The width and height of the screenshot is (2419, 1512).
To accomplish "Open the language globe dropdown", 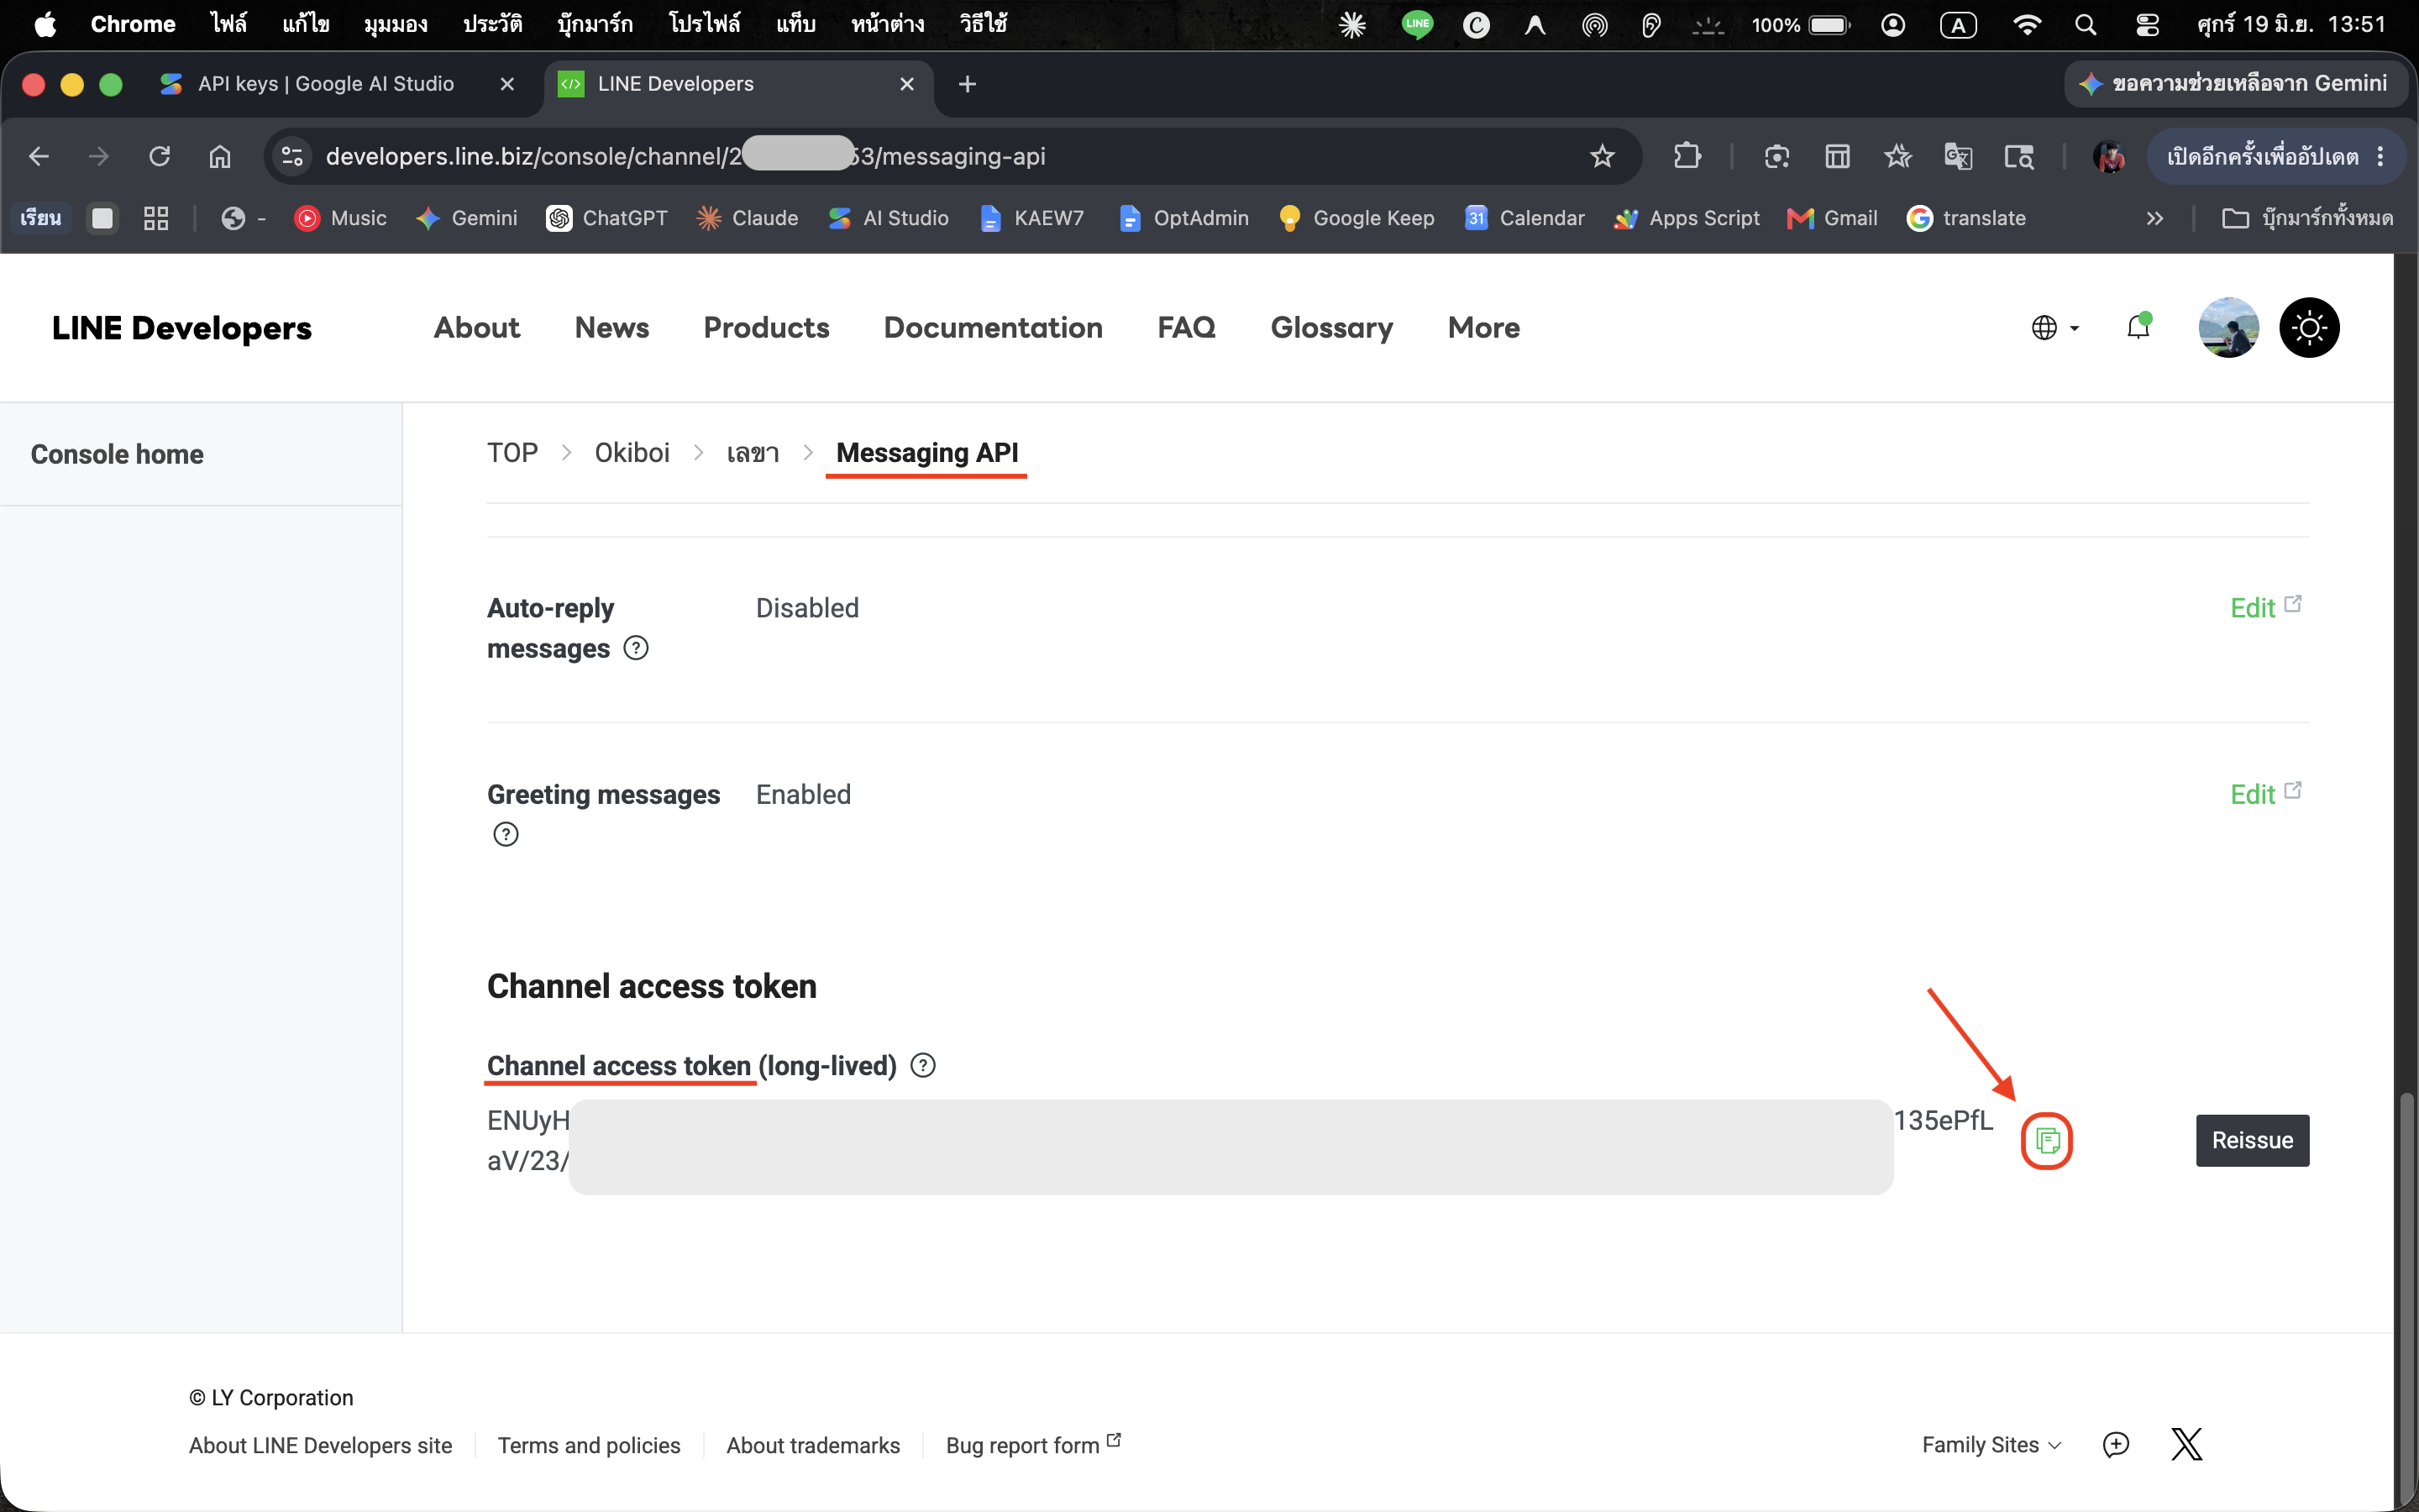I will tap(2055, 328).
